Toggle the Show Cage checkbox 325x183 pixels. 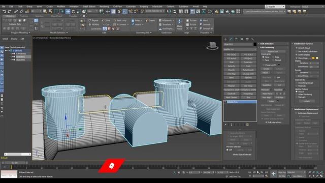tap(297, 58)
